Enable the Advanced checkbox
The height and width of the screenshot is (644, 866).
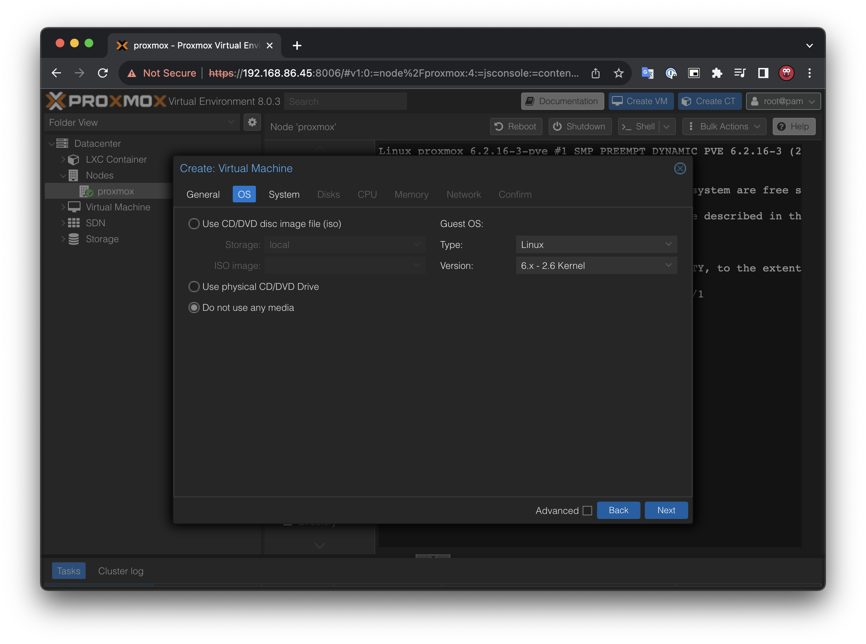587,511
